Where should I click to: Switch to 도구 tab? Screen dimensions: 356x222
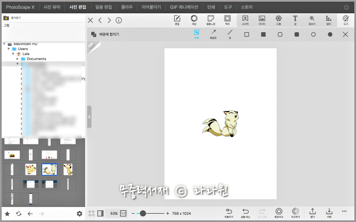coord(228,7)
